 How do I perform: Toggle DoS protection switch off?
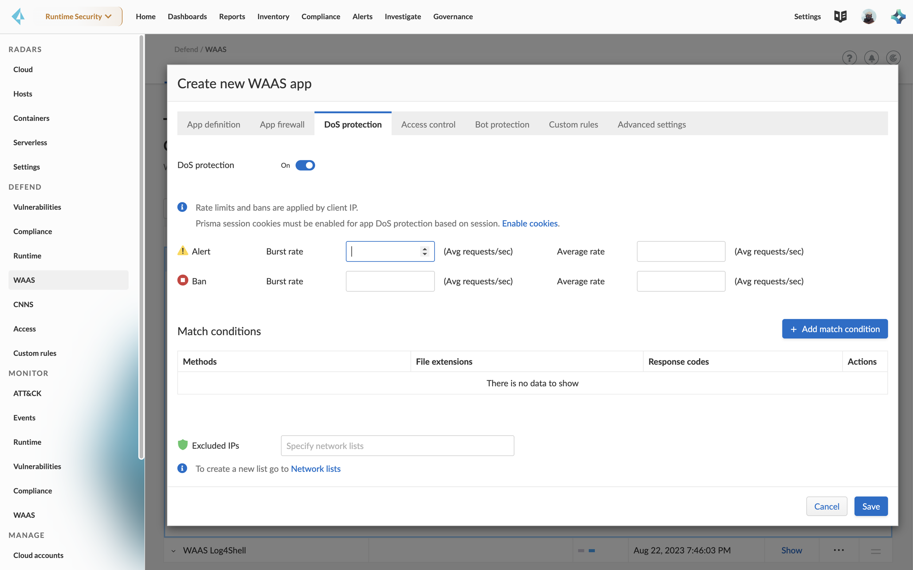(x=305, y=165)
